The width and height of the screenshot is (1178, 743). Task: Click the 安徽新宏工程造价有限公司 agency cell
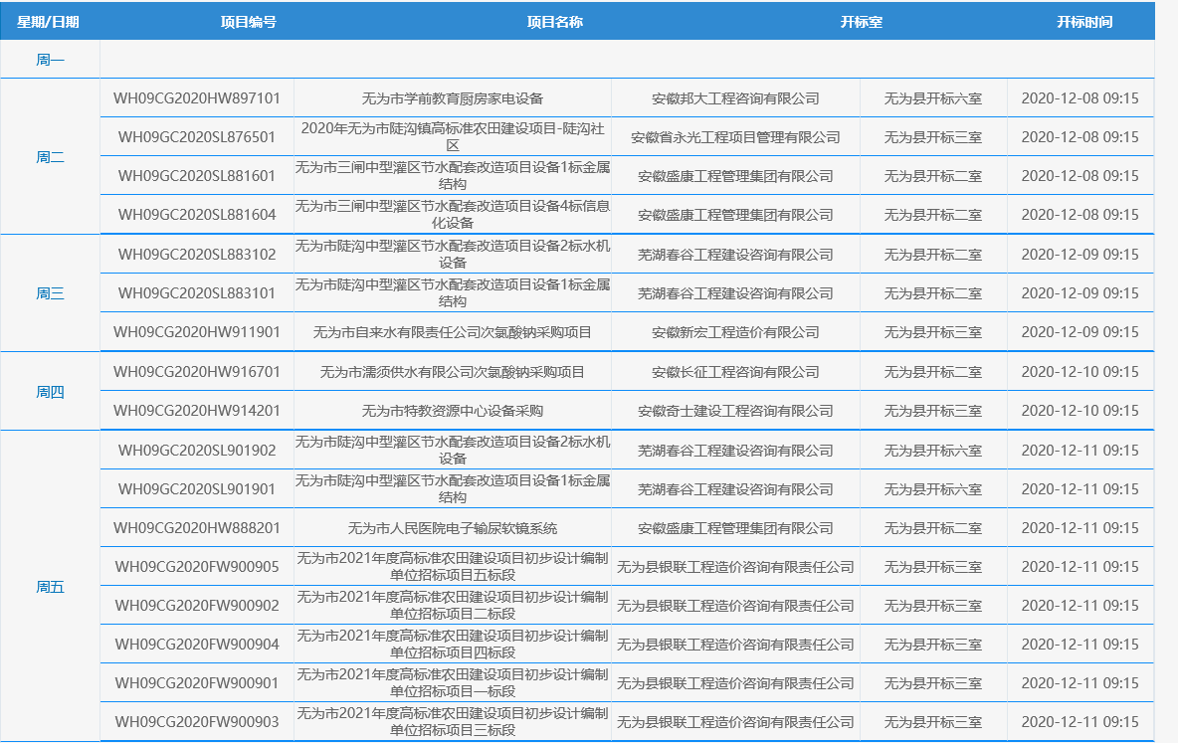click(x=735, y=332)
